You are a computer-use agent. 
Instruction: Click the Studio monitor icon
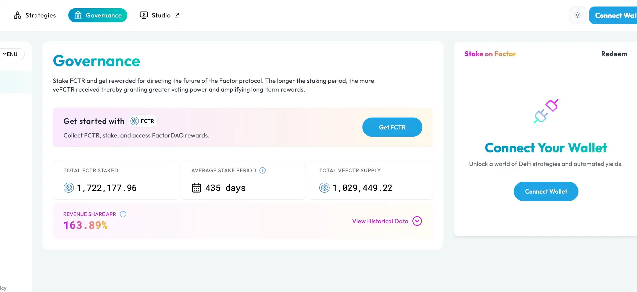[x=144, y=15]
